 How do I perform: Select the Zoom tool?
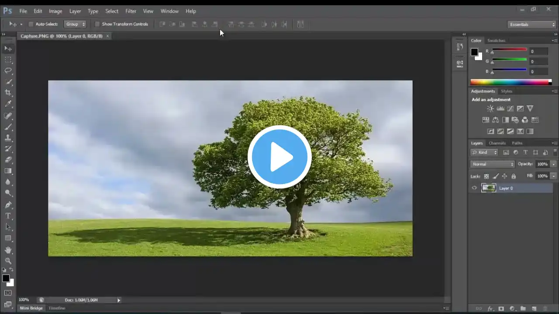click(8, 261)
